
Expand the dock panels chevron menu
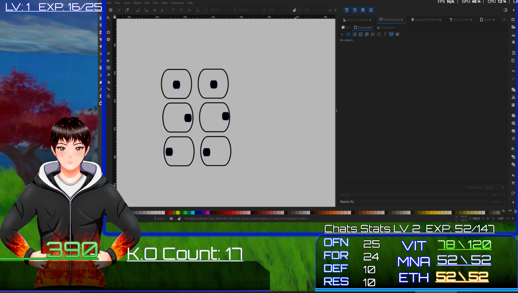[504, 20]
